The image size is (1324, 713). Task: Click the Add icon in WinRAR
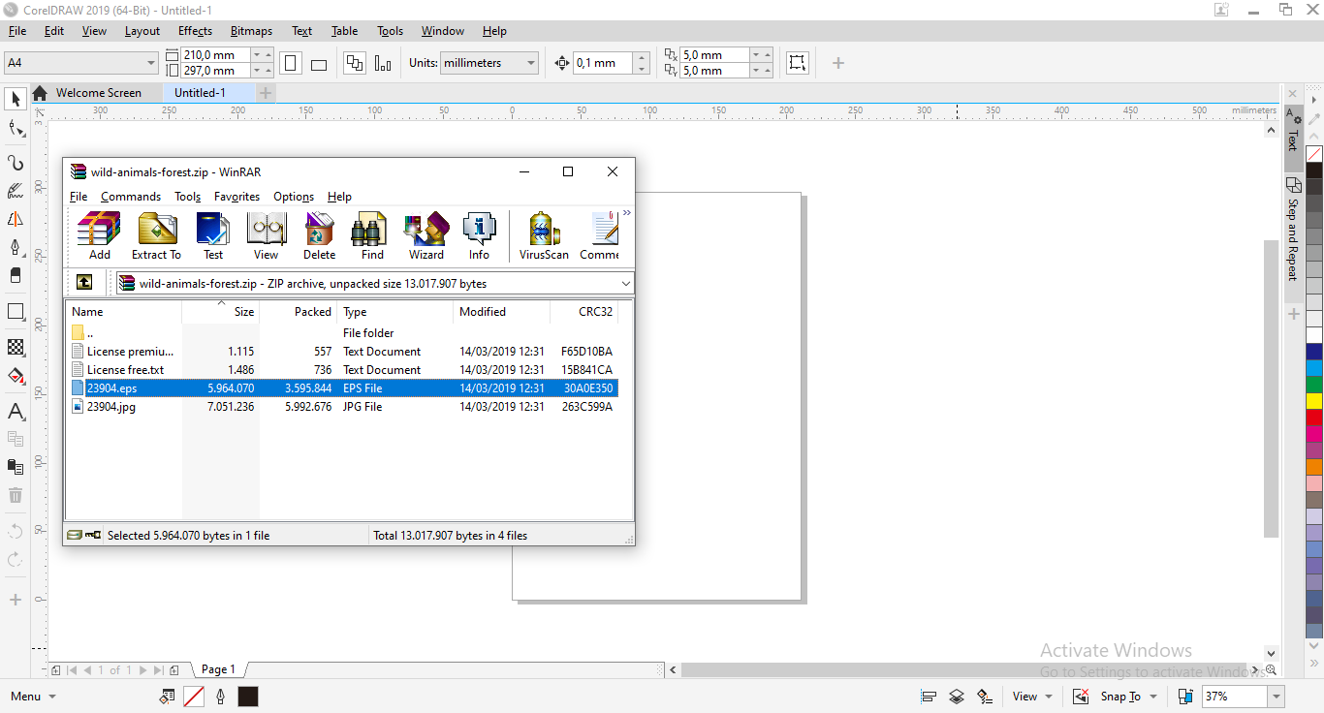[100, 236]
